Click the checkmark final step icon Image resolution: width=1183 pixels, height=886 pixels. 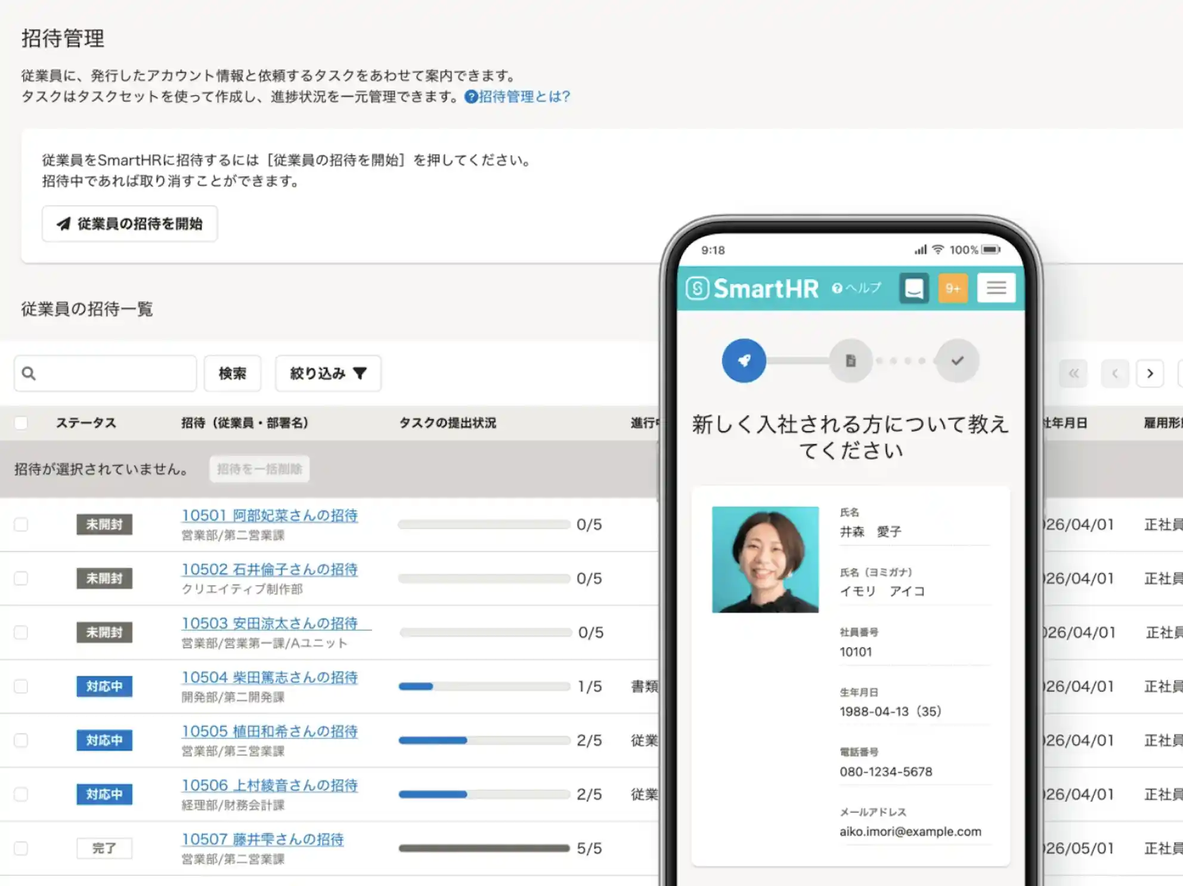click(x=957, y=360)
